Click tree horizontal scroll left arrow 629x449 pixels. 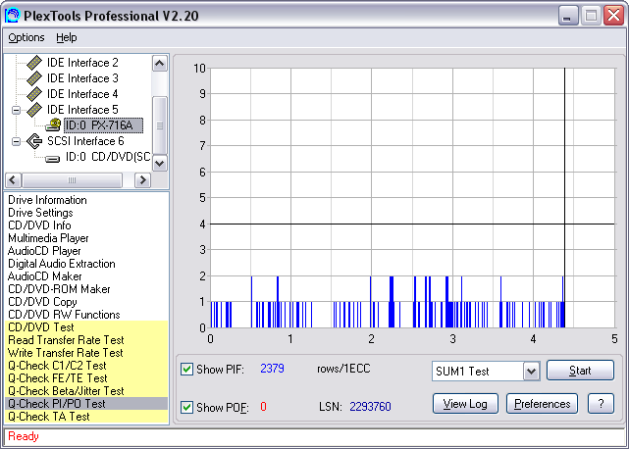coord(13,180)
